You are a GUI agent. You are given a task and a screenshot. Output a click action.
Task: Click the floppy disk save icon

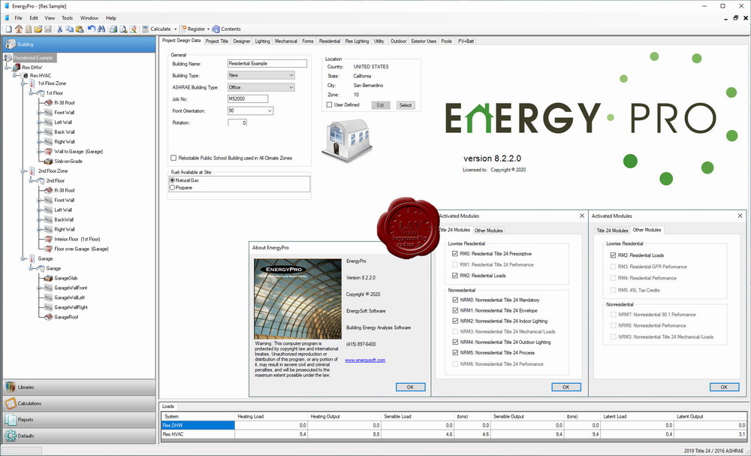(48, 29)
